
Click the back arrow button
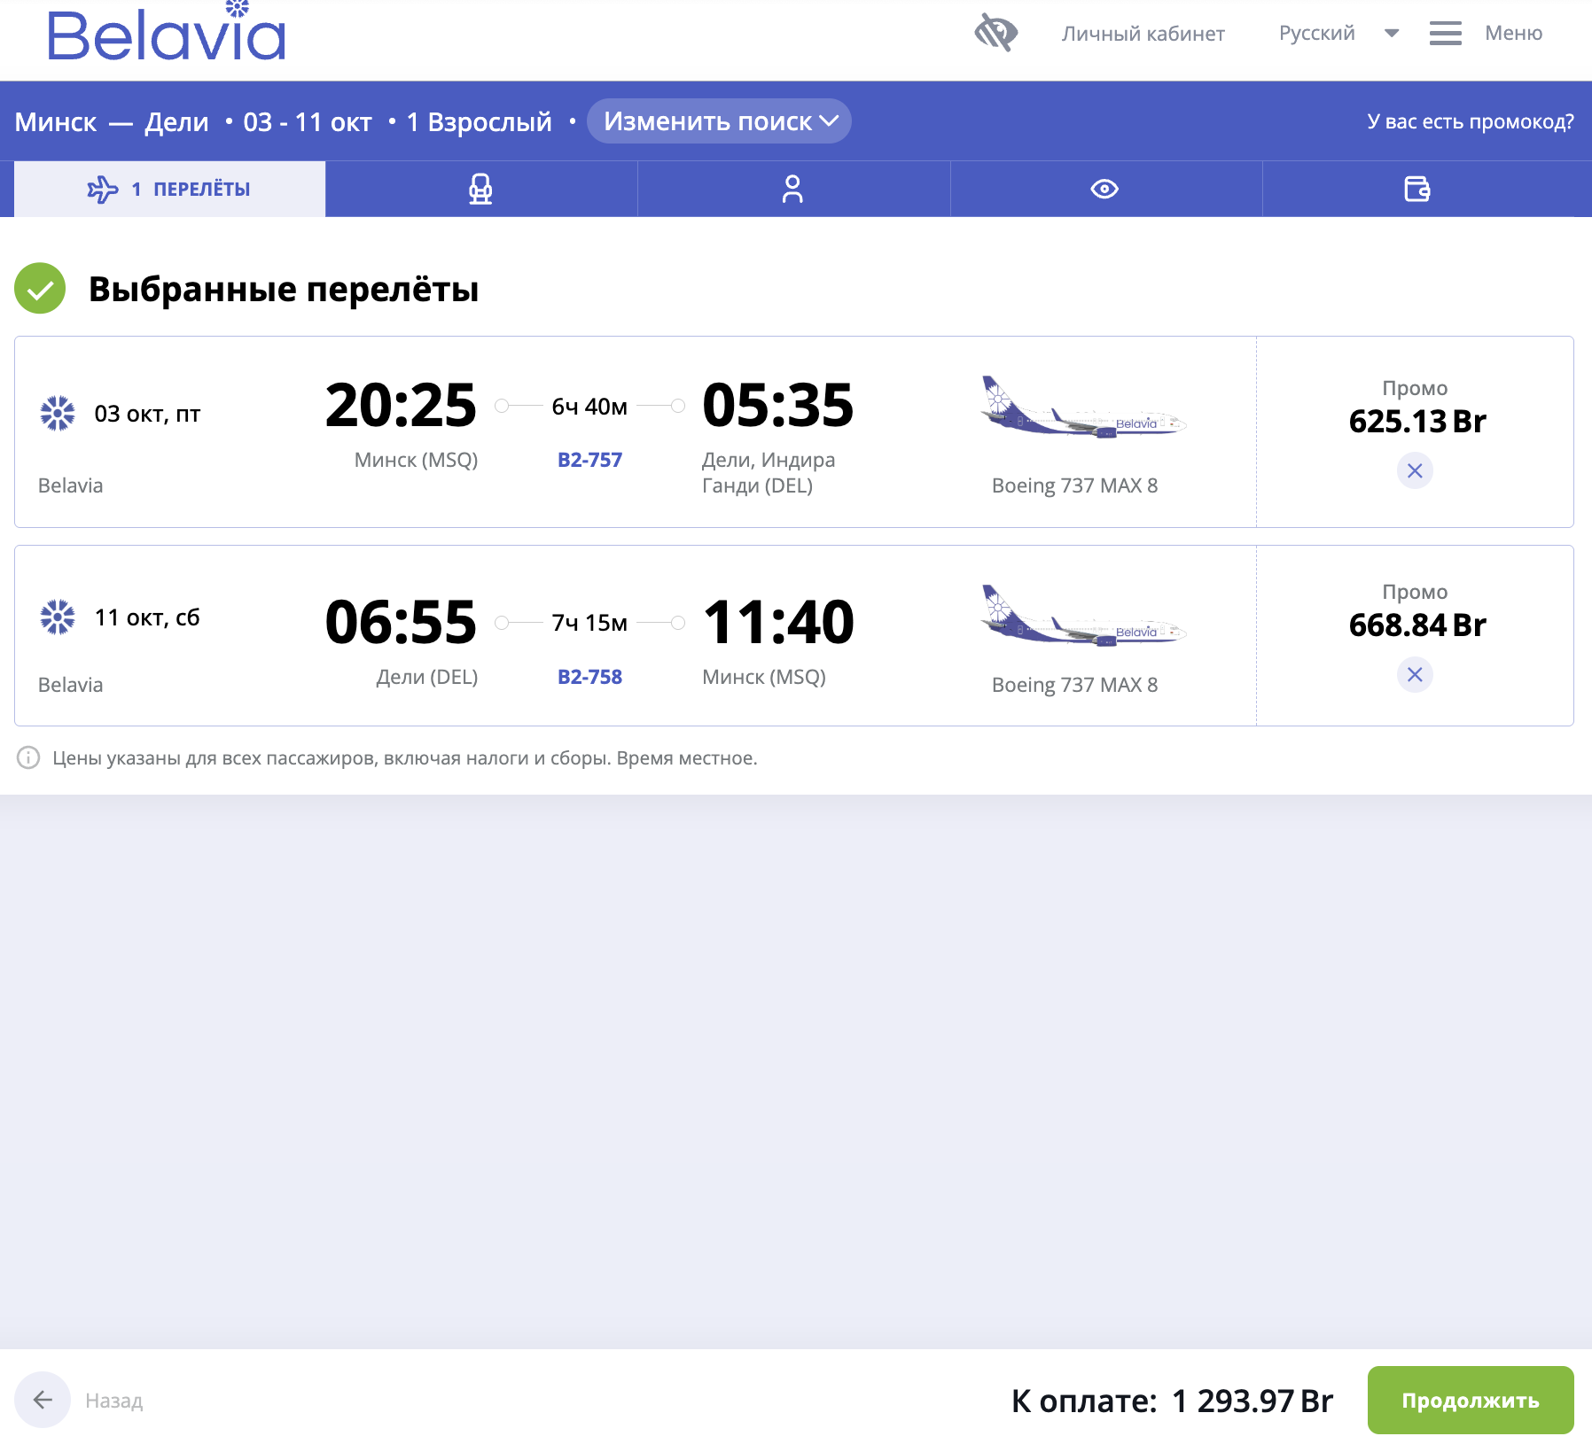pos(43,1400)
